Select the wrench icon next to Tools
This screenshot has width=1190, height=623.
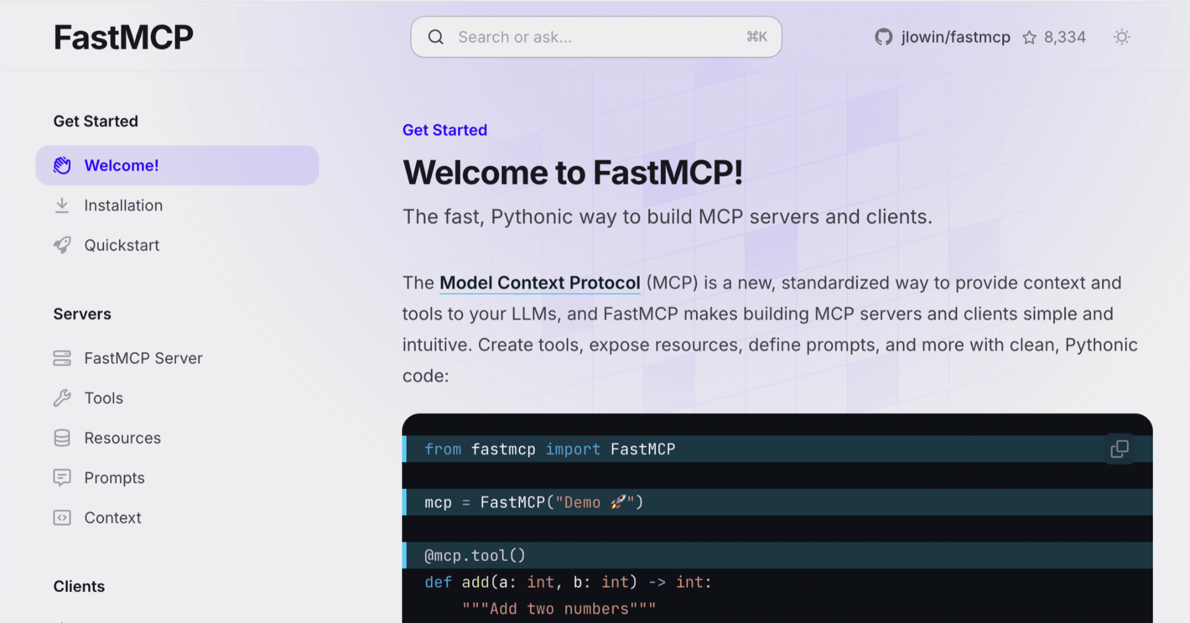[x=62, y=397]
